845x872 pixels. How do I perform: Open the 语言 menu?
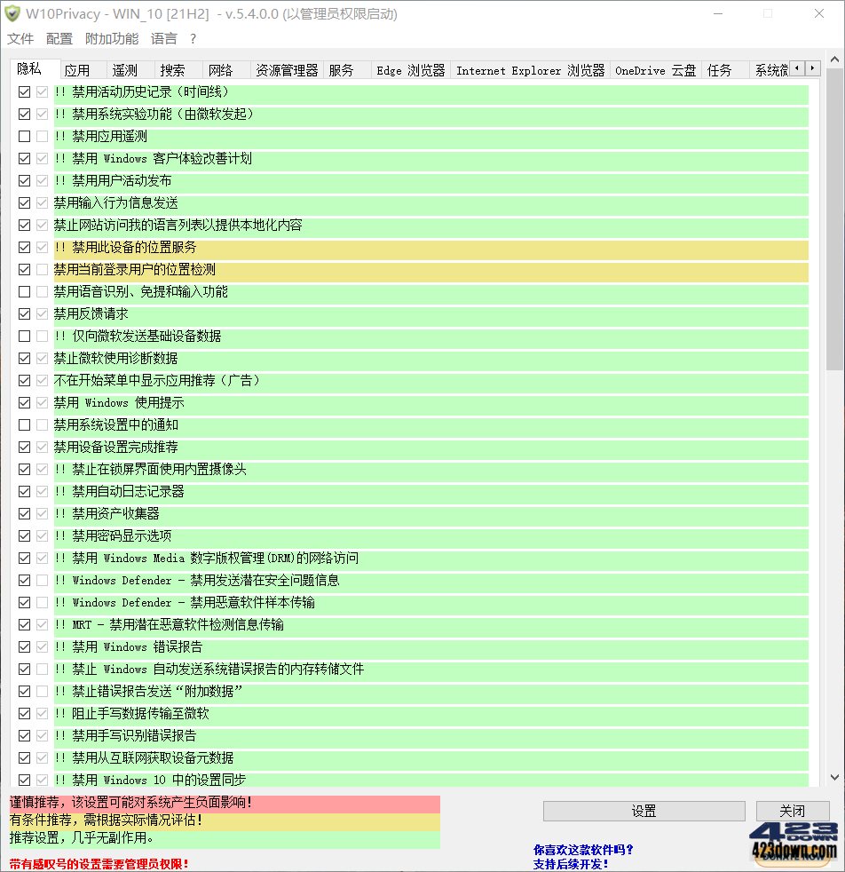(164, 38)
